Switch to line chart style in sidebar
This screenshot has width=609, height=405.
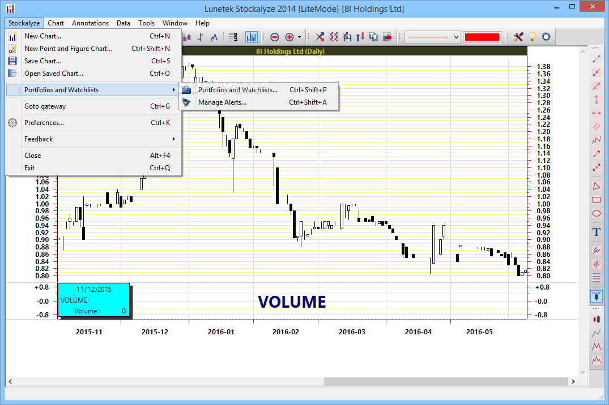coord(597,333)
